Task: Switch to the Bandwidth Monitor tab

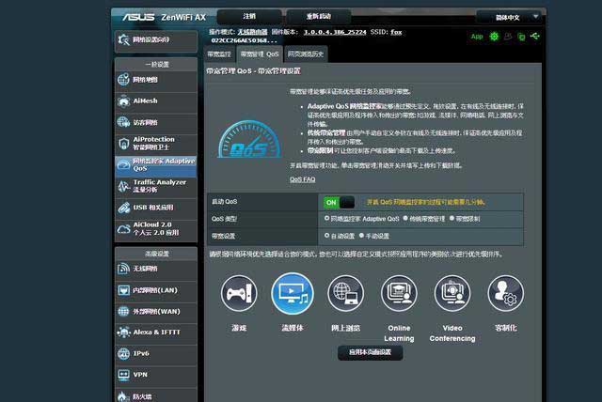Action: (219, 54)
